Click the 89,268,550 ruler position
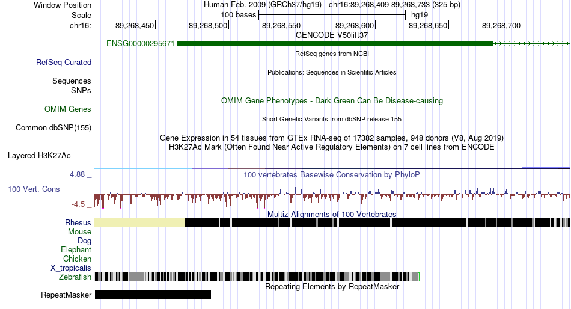Viewport: 571px width, 309px height. 281,25
